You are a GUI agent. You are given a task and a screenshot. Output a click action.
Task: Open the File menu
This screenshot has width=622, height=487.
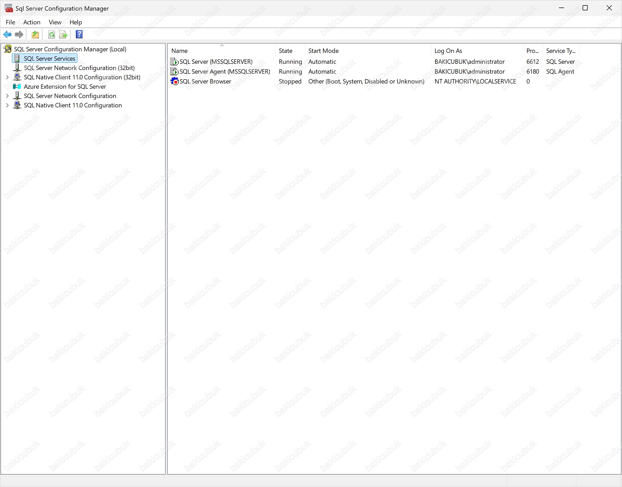click(x=10, y=22)
